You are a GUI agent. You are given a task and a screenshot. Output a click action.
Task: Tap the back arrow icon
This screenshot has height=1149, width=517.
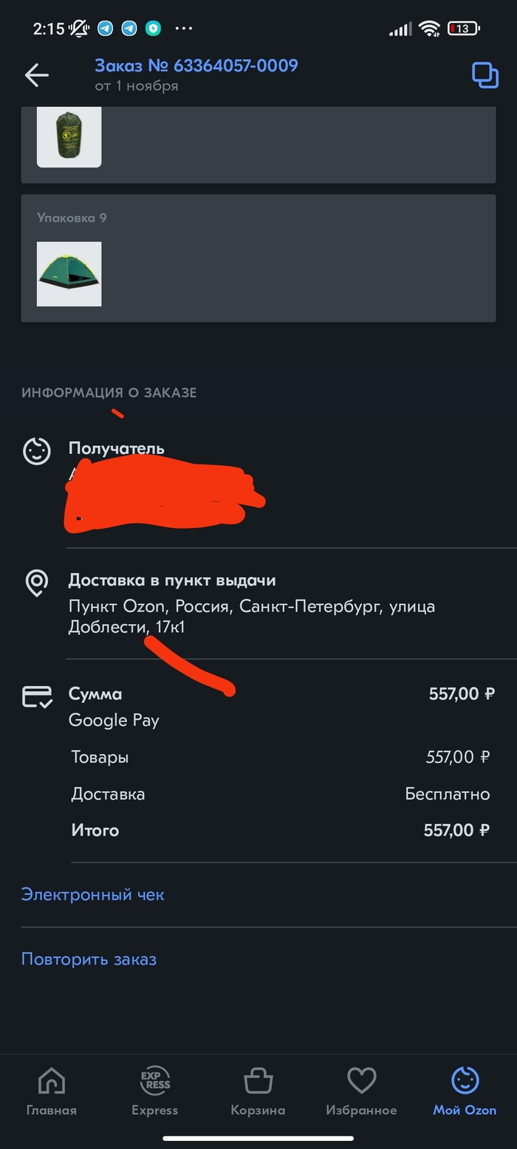(x=36, y=75)
